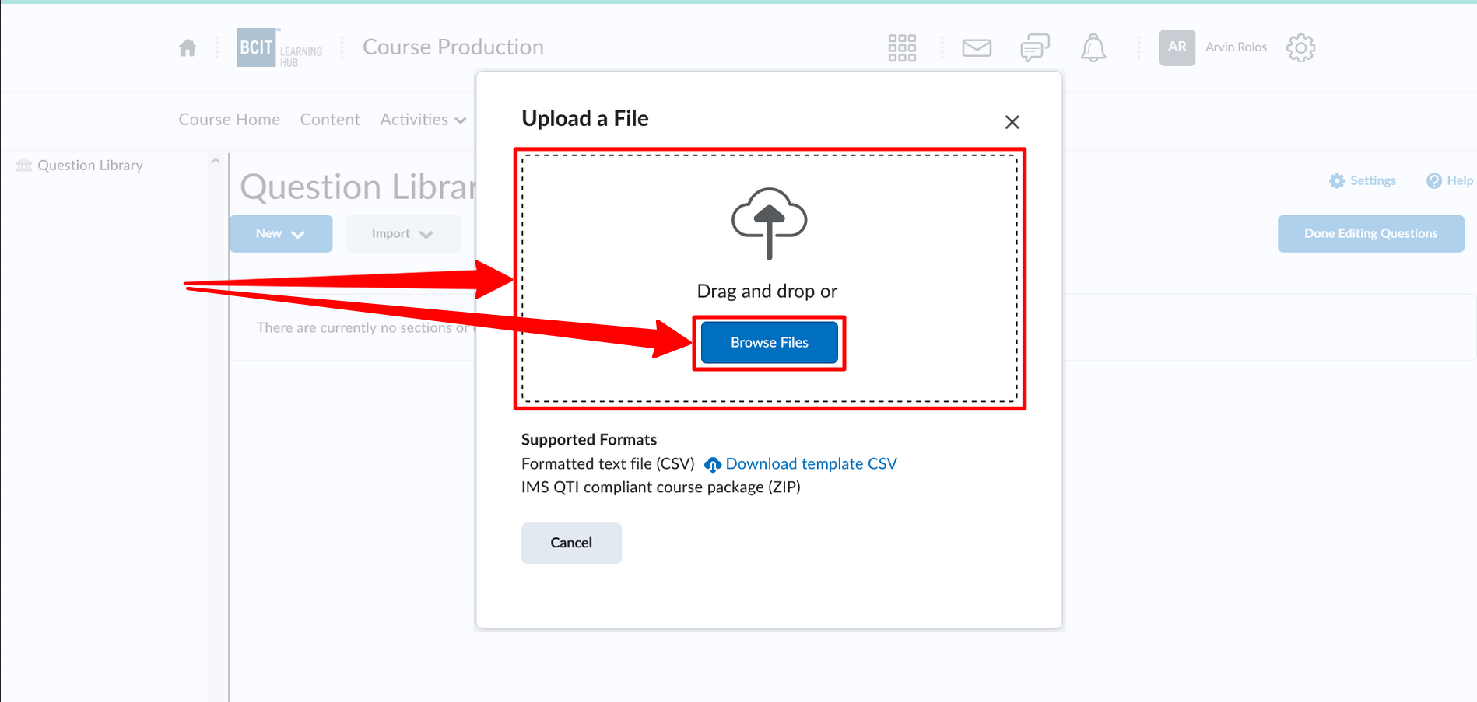The height and width of the screenshot is (702, 1477).
Task: Open the admin settings gear icon
Action: tap(1300, 48)
